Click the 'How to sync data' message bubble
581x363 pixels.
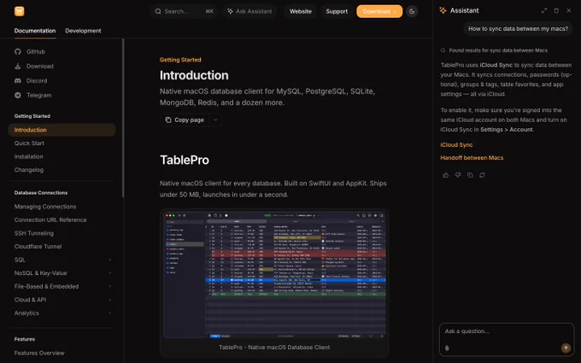click(x=518, y=29)
